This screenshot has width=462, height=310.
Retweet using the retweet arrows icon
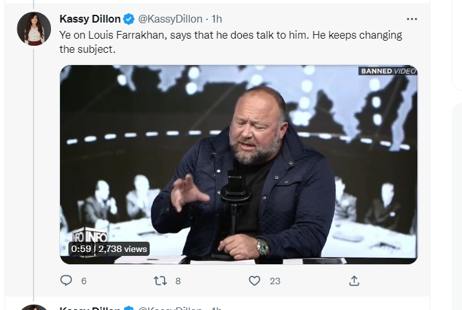click(x=160, y=280)
